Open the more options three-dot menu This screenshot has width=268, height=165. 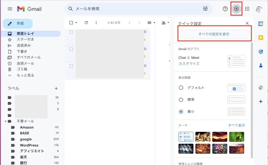click(x=96, y=23)
